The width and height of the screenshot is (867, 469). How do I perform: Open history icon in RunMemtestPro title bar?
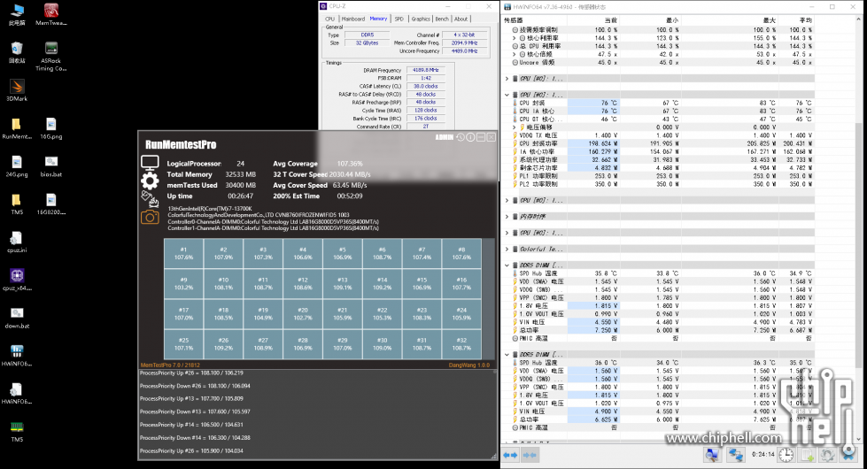[460, 137]
